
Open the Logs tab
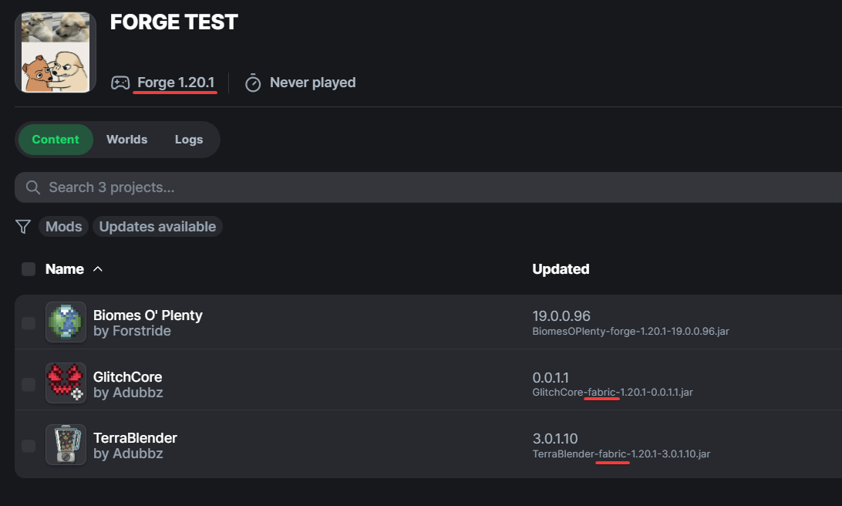(188, 140)
